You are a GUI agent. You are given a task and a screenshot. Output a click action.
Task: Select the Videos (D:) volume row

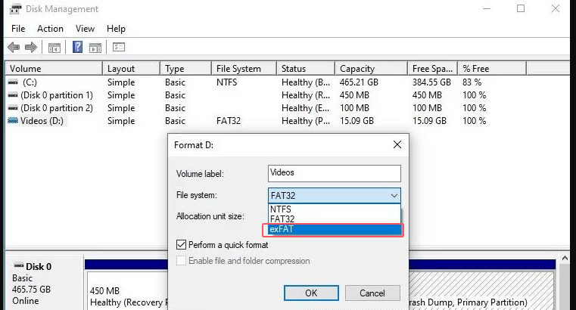38,121
